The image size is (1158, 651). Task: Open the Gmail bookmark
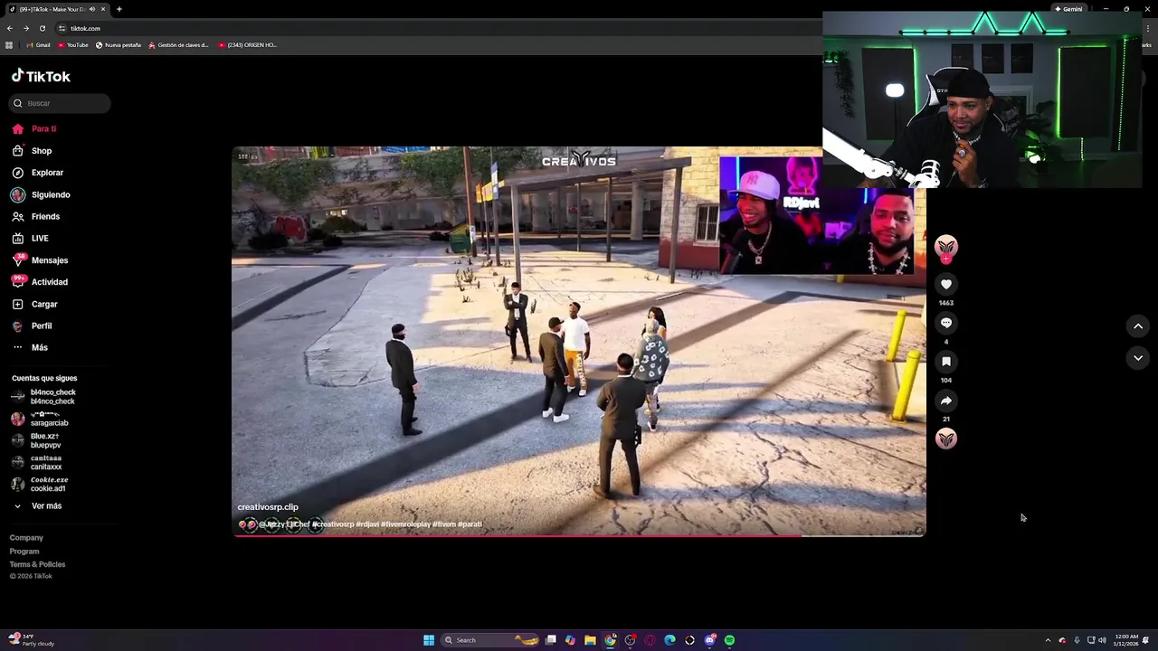(x=38, y=44)
